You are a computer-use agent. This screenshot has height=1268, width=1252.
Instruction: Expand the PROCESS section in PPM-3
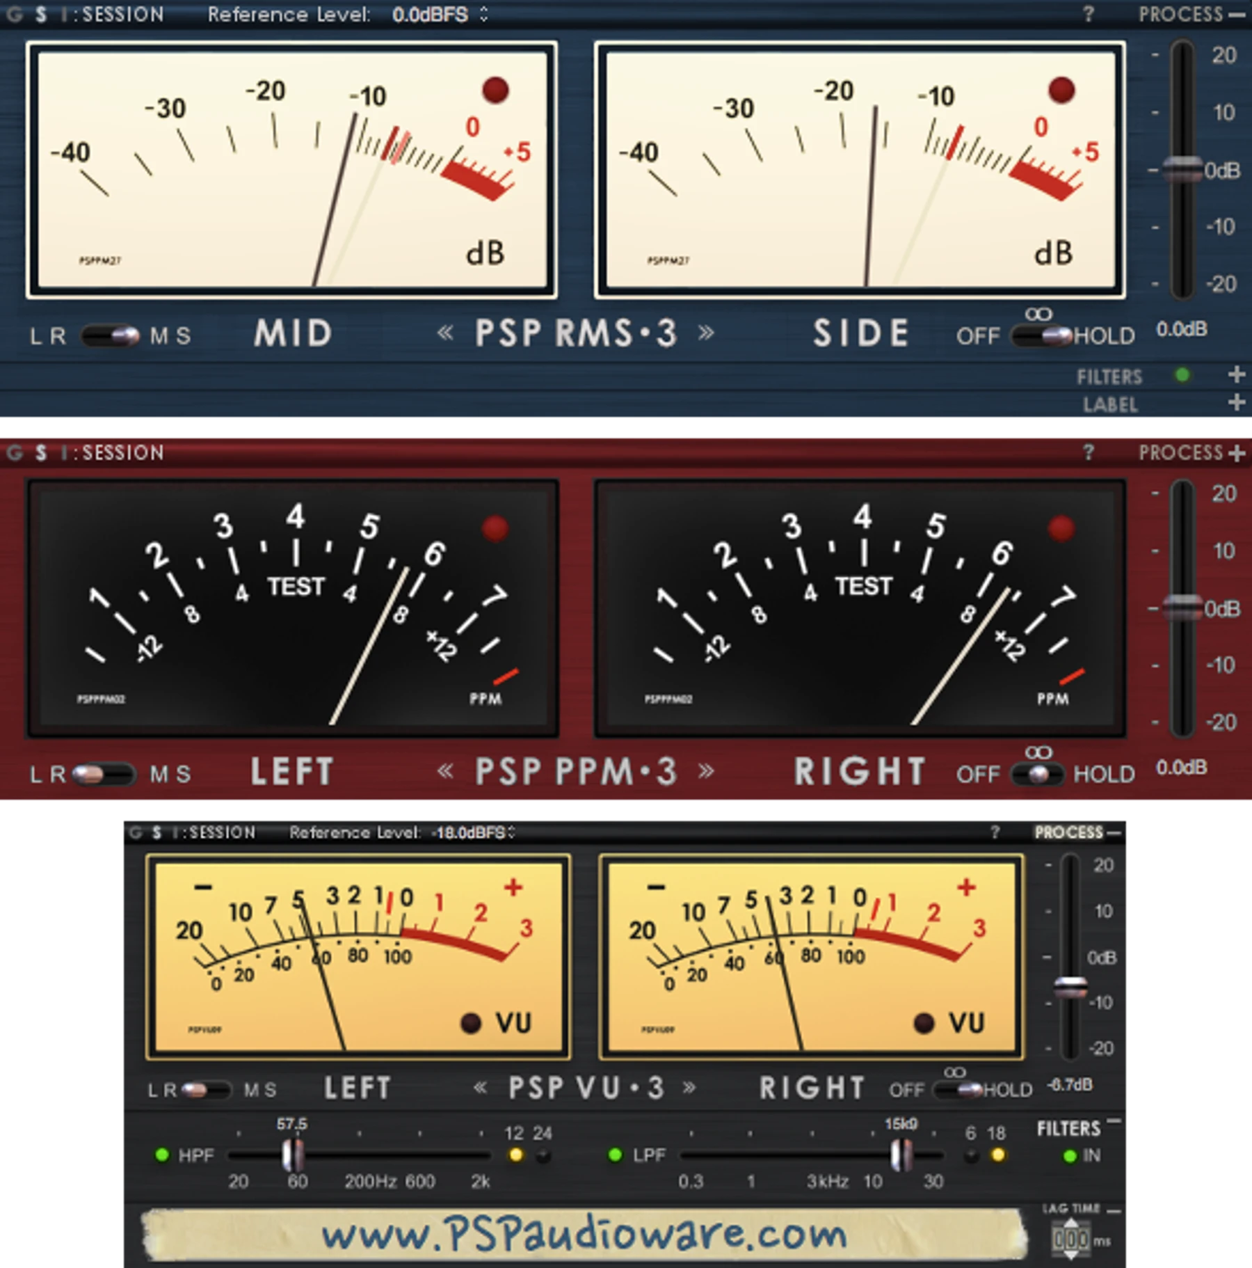coord(1237,453)
